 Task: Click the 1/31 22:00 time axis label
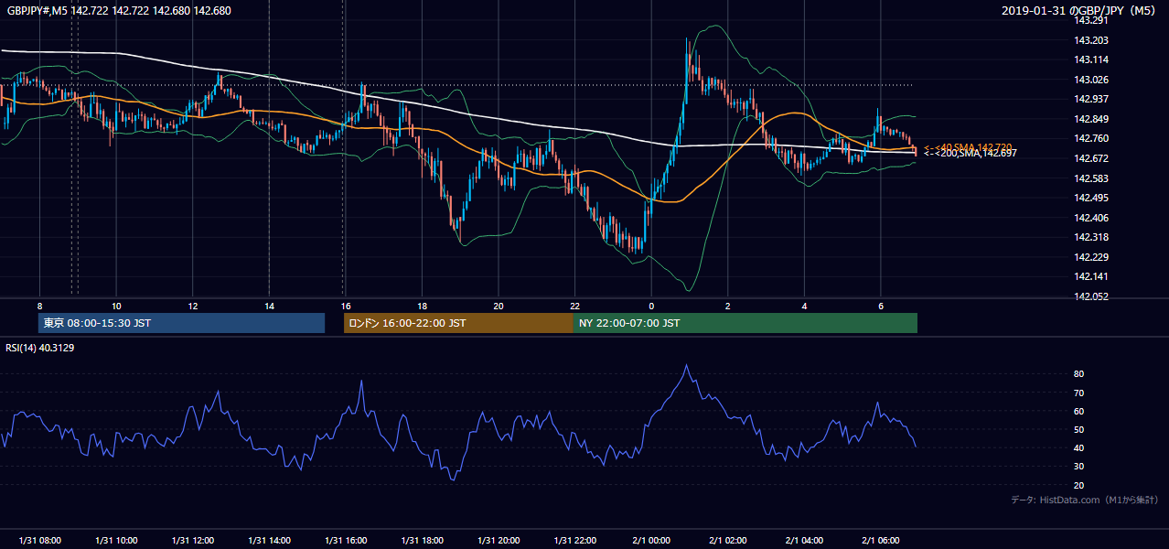574,541
